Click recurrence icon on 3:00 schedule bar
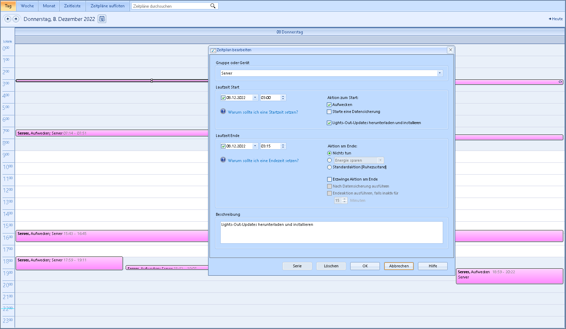566x329 pixels. point(560,82)
